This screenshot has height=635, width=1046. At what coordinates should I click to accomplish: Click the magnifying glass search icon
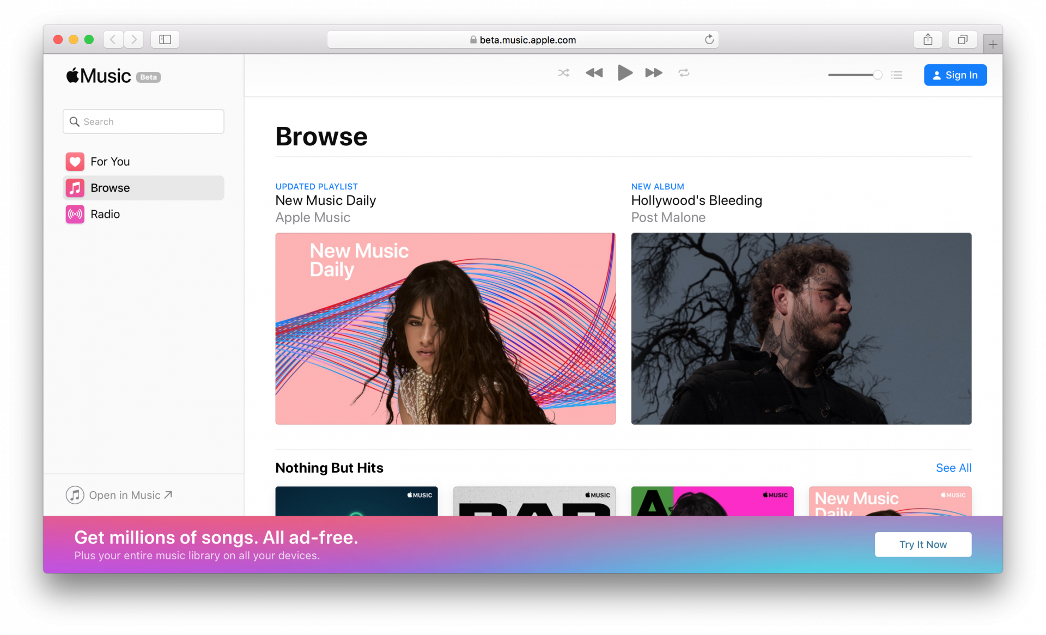(75, 121)
